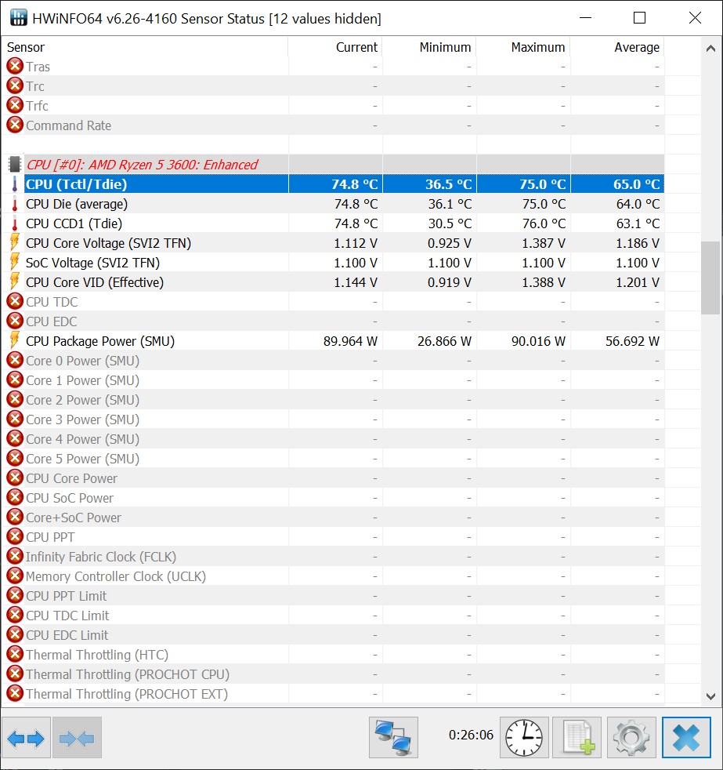The image size is (723, 770).
Task: Click the red X icon next to Core 0 Power
Action: [15, 360]
